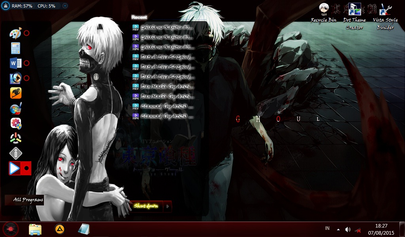Expand the jump list circle beside Word
Viewport: 405px width, 237px height.
pyautogui.click(x=26, y=63)
